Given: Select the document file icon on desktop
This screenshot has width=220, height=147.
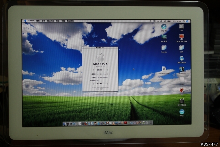Looking at the screenshot, I should [x=164, y=69].
